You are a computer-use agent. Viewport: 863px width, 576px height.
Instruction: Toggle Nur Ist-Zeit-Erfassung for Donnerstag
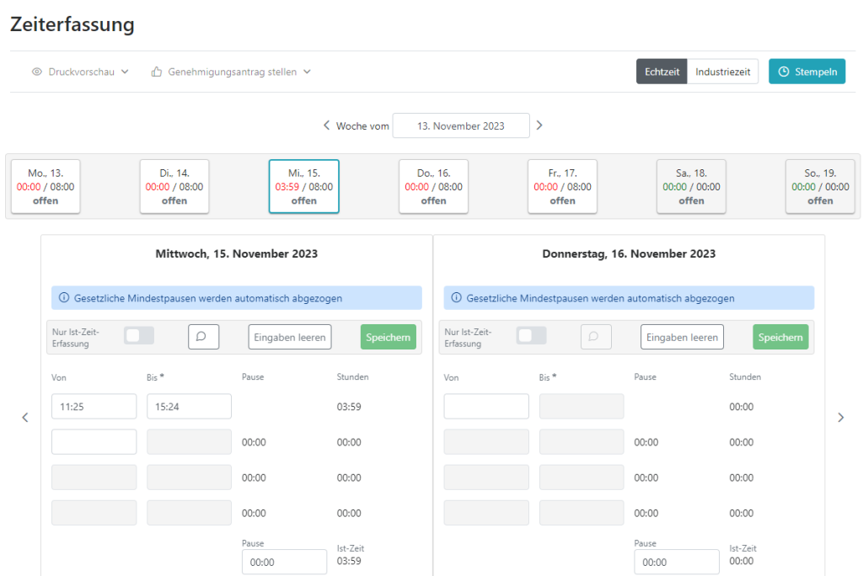531,336
